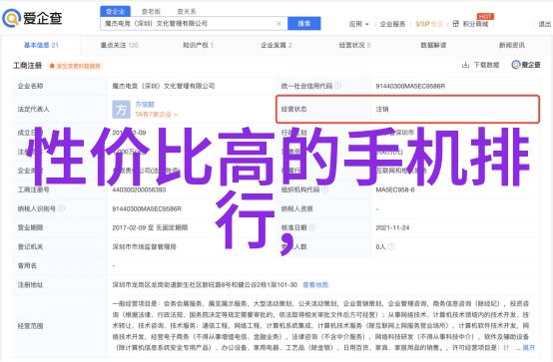Open the legal representative name link
The width and height of the screenshot is (553, 362).
pos(145,105)
